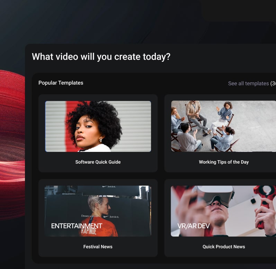This screenshot has height=269, width=276.
Task: Click the Working Tips of the Day label
Action: coord(224,162)
